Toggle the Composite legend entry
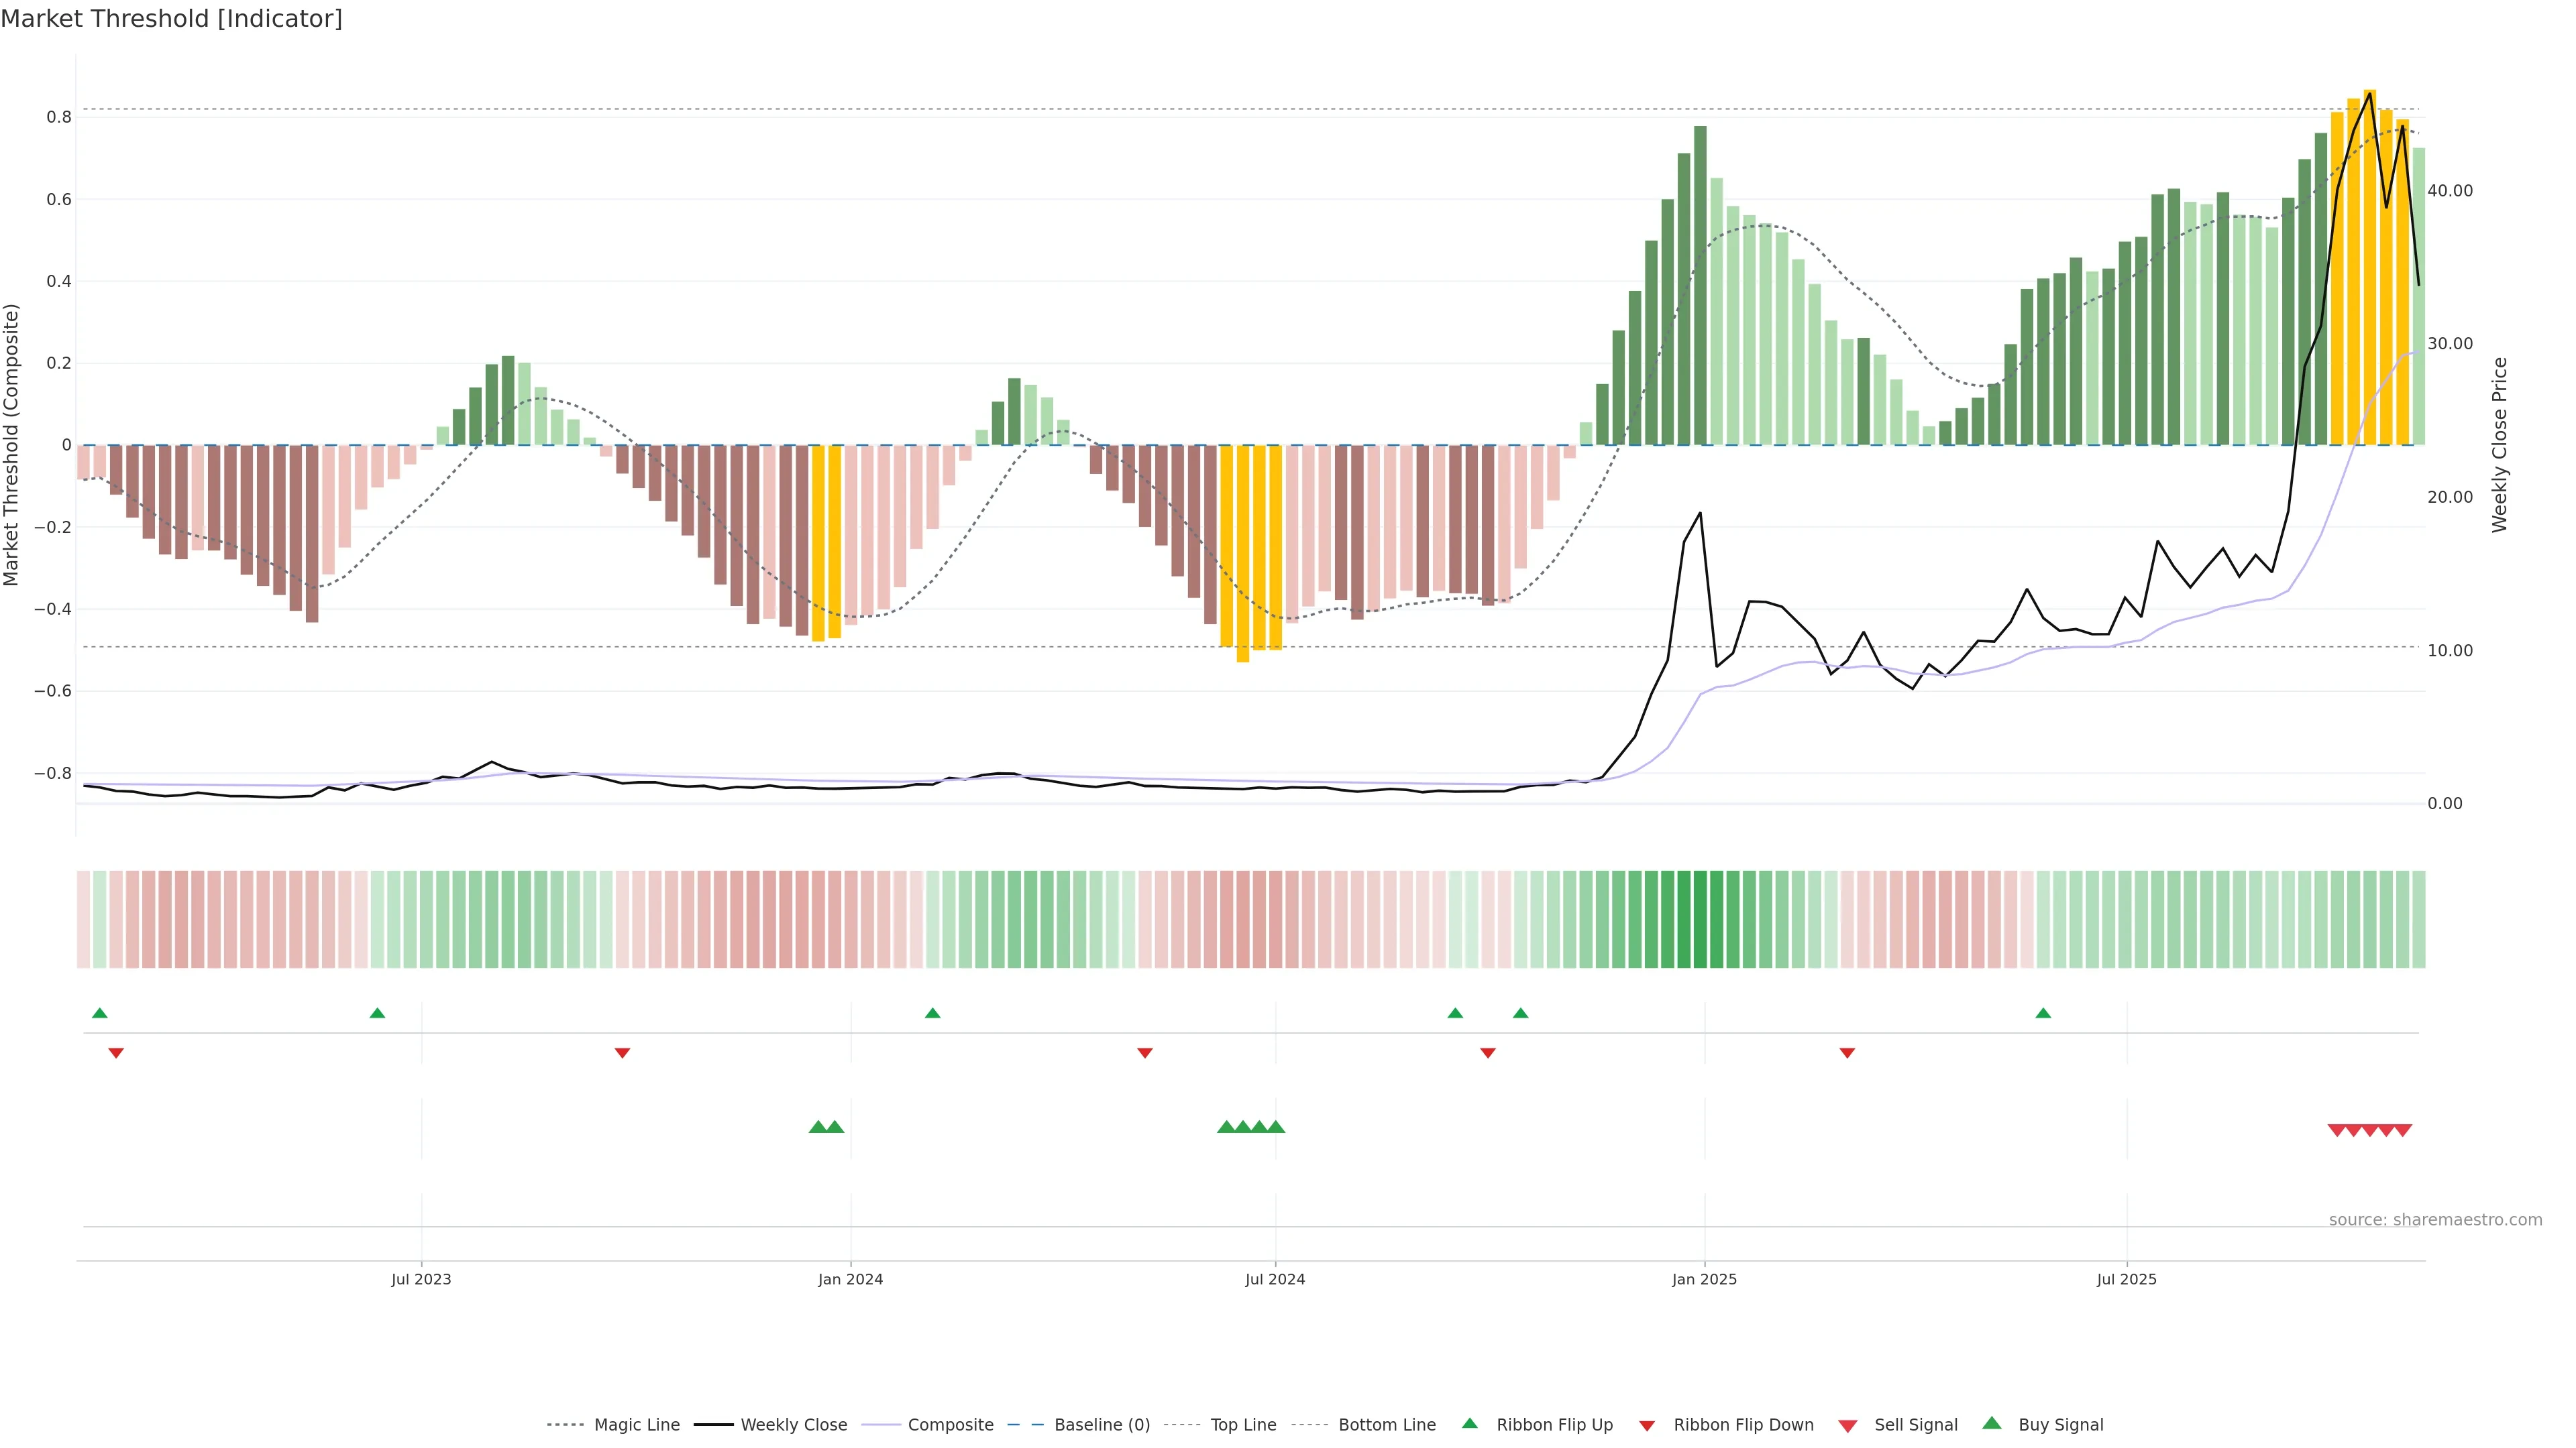This screenshot has width=2576, height=1448. (x=950, y=1425)
